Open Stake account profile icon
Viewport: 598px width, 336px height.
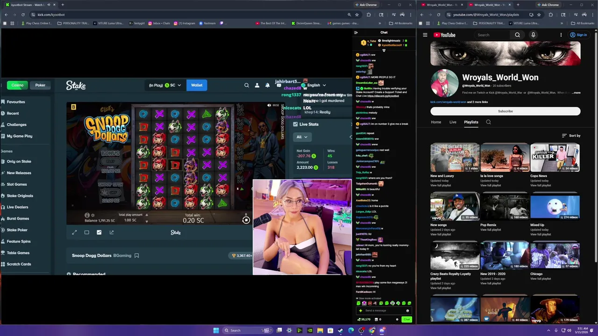[257, 85]
